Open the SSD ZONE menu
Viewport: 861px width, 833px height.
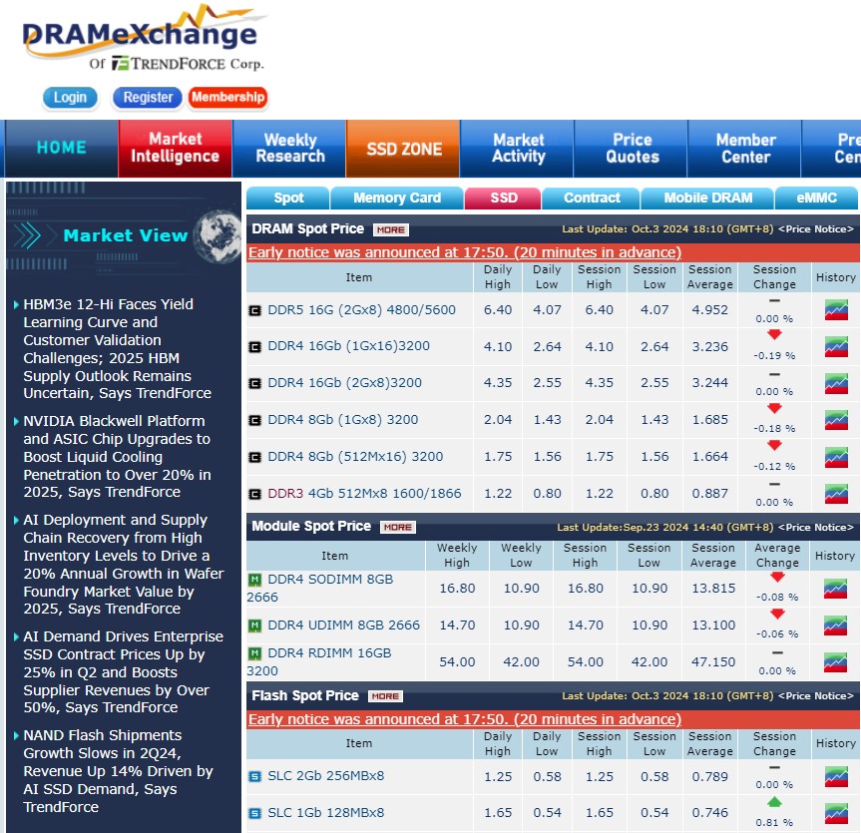tap(403, 149)
